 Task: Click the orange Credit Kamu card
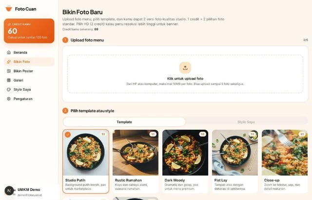click(29, 31)
